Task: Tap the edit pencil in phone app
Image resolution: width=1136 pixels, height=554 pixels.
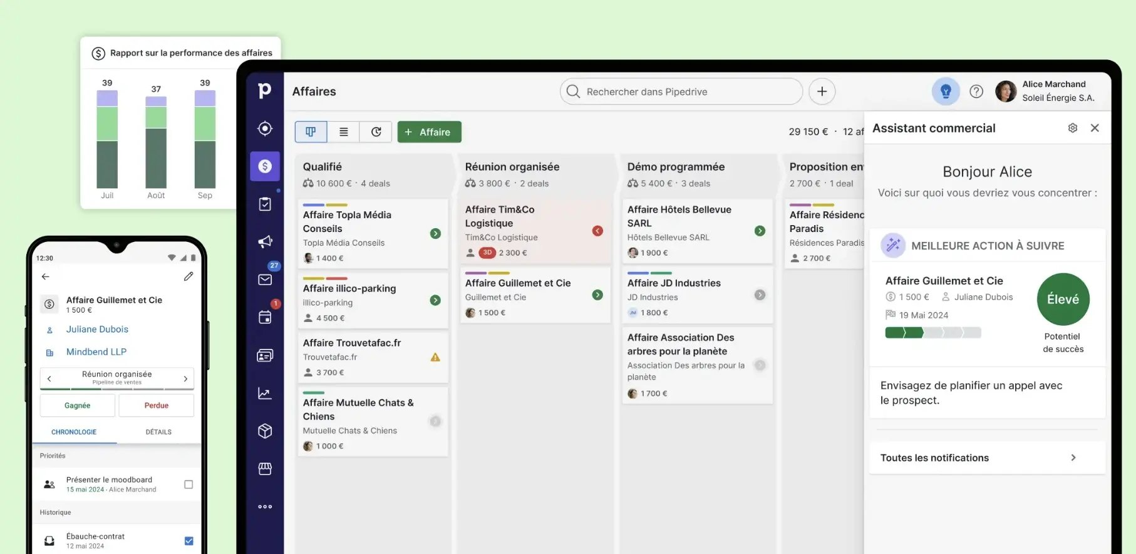Action: tap(188, 276)
